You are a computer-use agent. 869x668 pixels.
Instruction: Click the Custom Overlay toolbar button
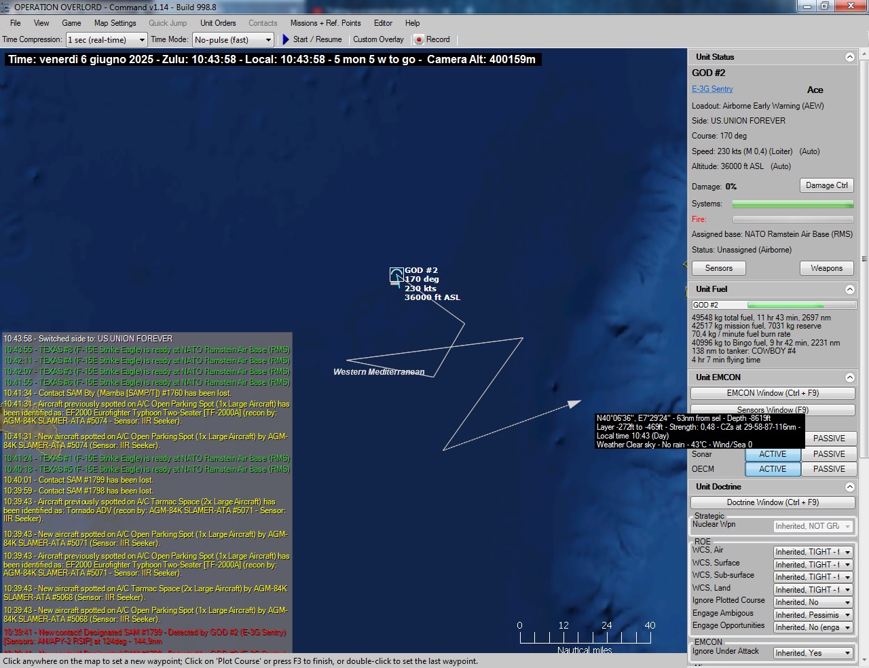click(x=378, y=39)
